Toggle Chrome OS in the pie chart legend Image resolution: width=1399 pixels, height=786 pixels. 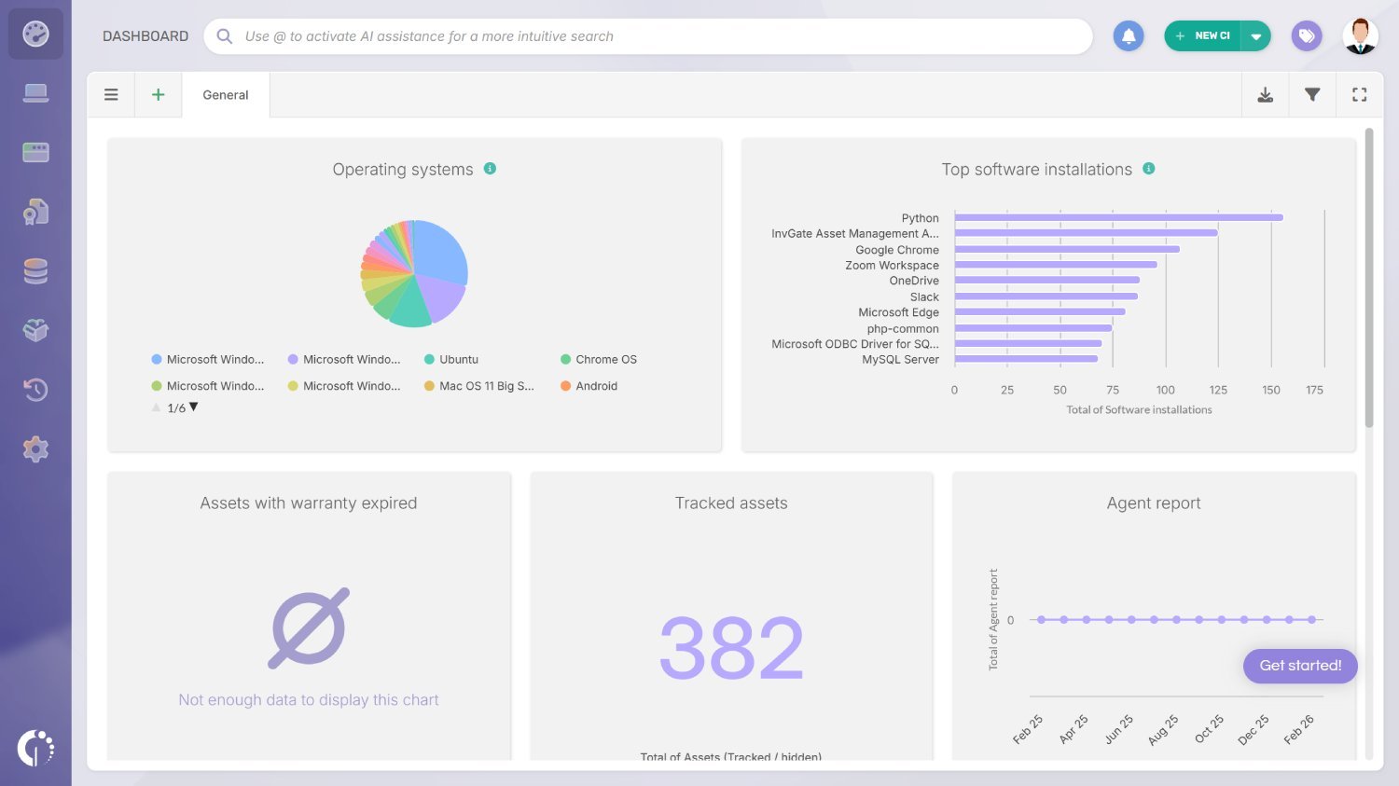point(597,359)
